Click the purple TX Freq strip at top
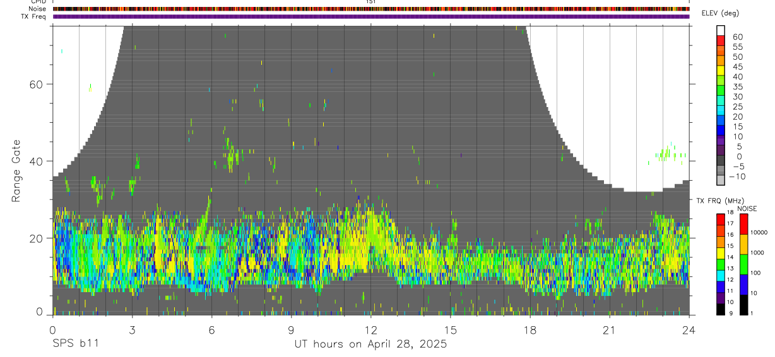Screen dimensions: 775x357 pyautogui.click(x=371, y=16)
